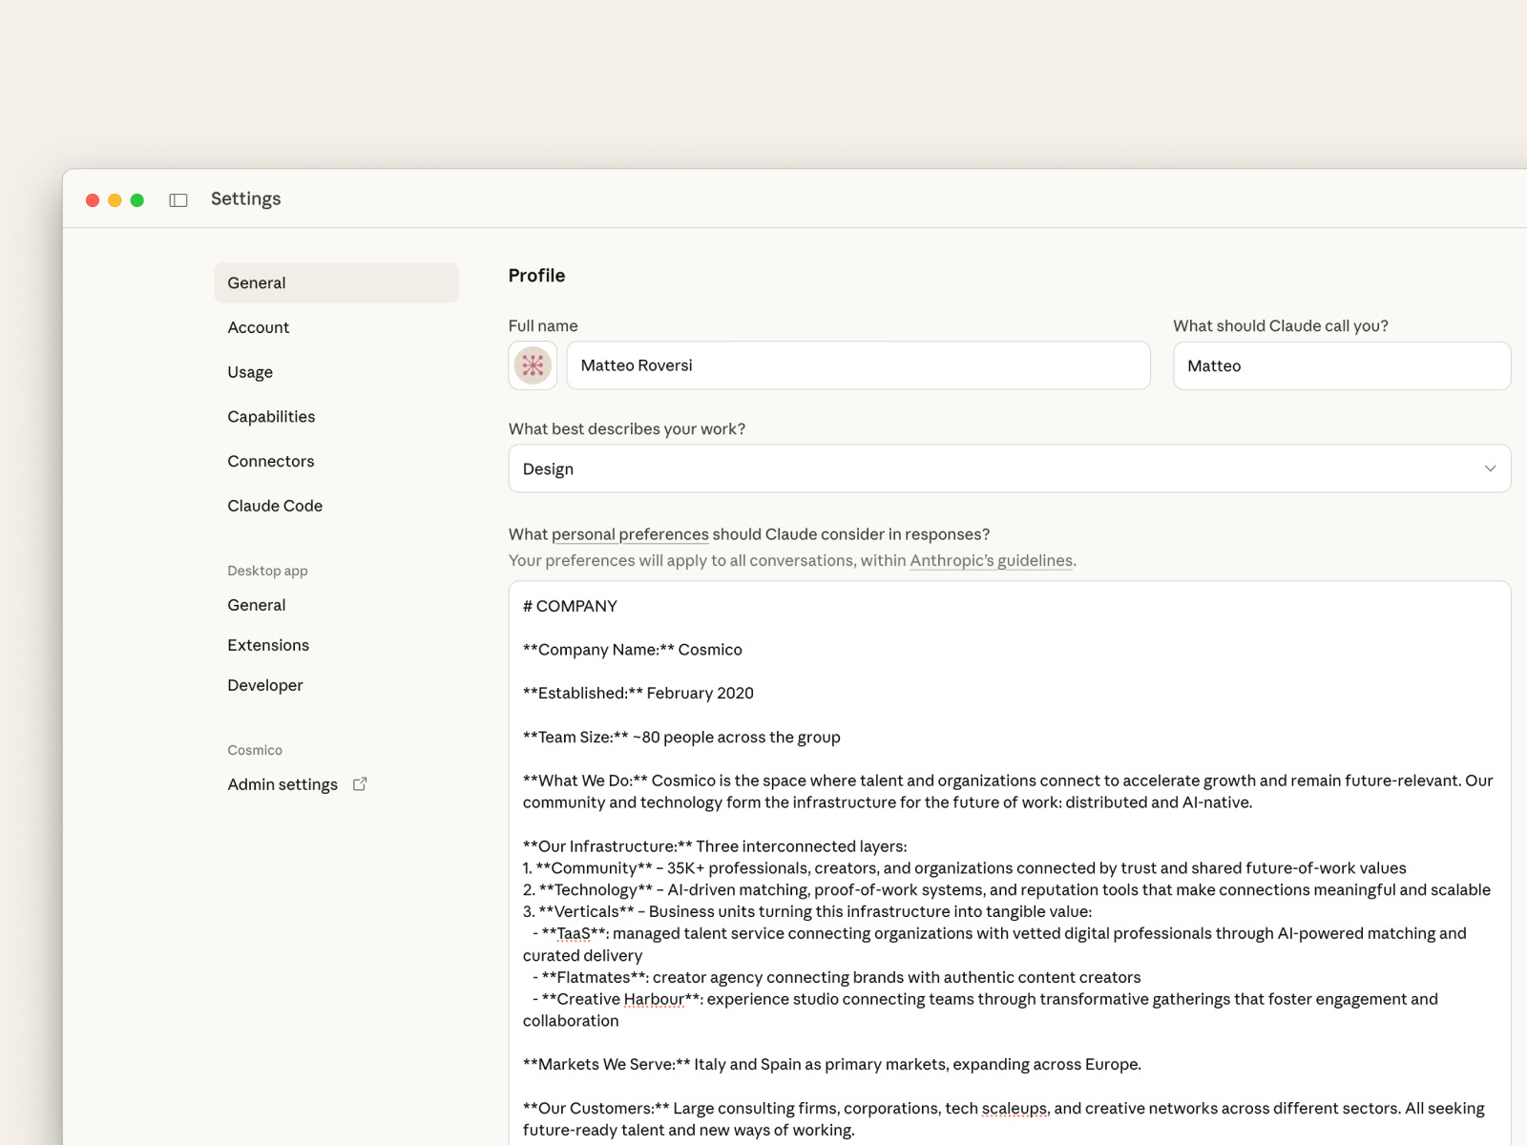Image resolution: width=1527 pixels, height=1145 pixels.
Task: Click the profile avatar icon
Action: click(532, 364)
